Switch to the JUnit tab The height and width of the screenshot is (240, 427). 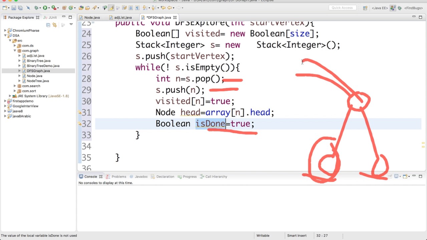(50, 17)
